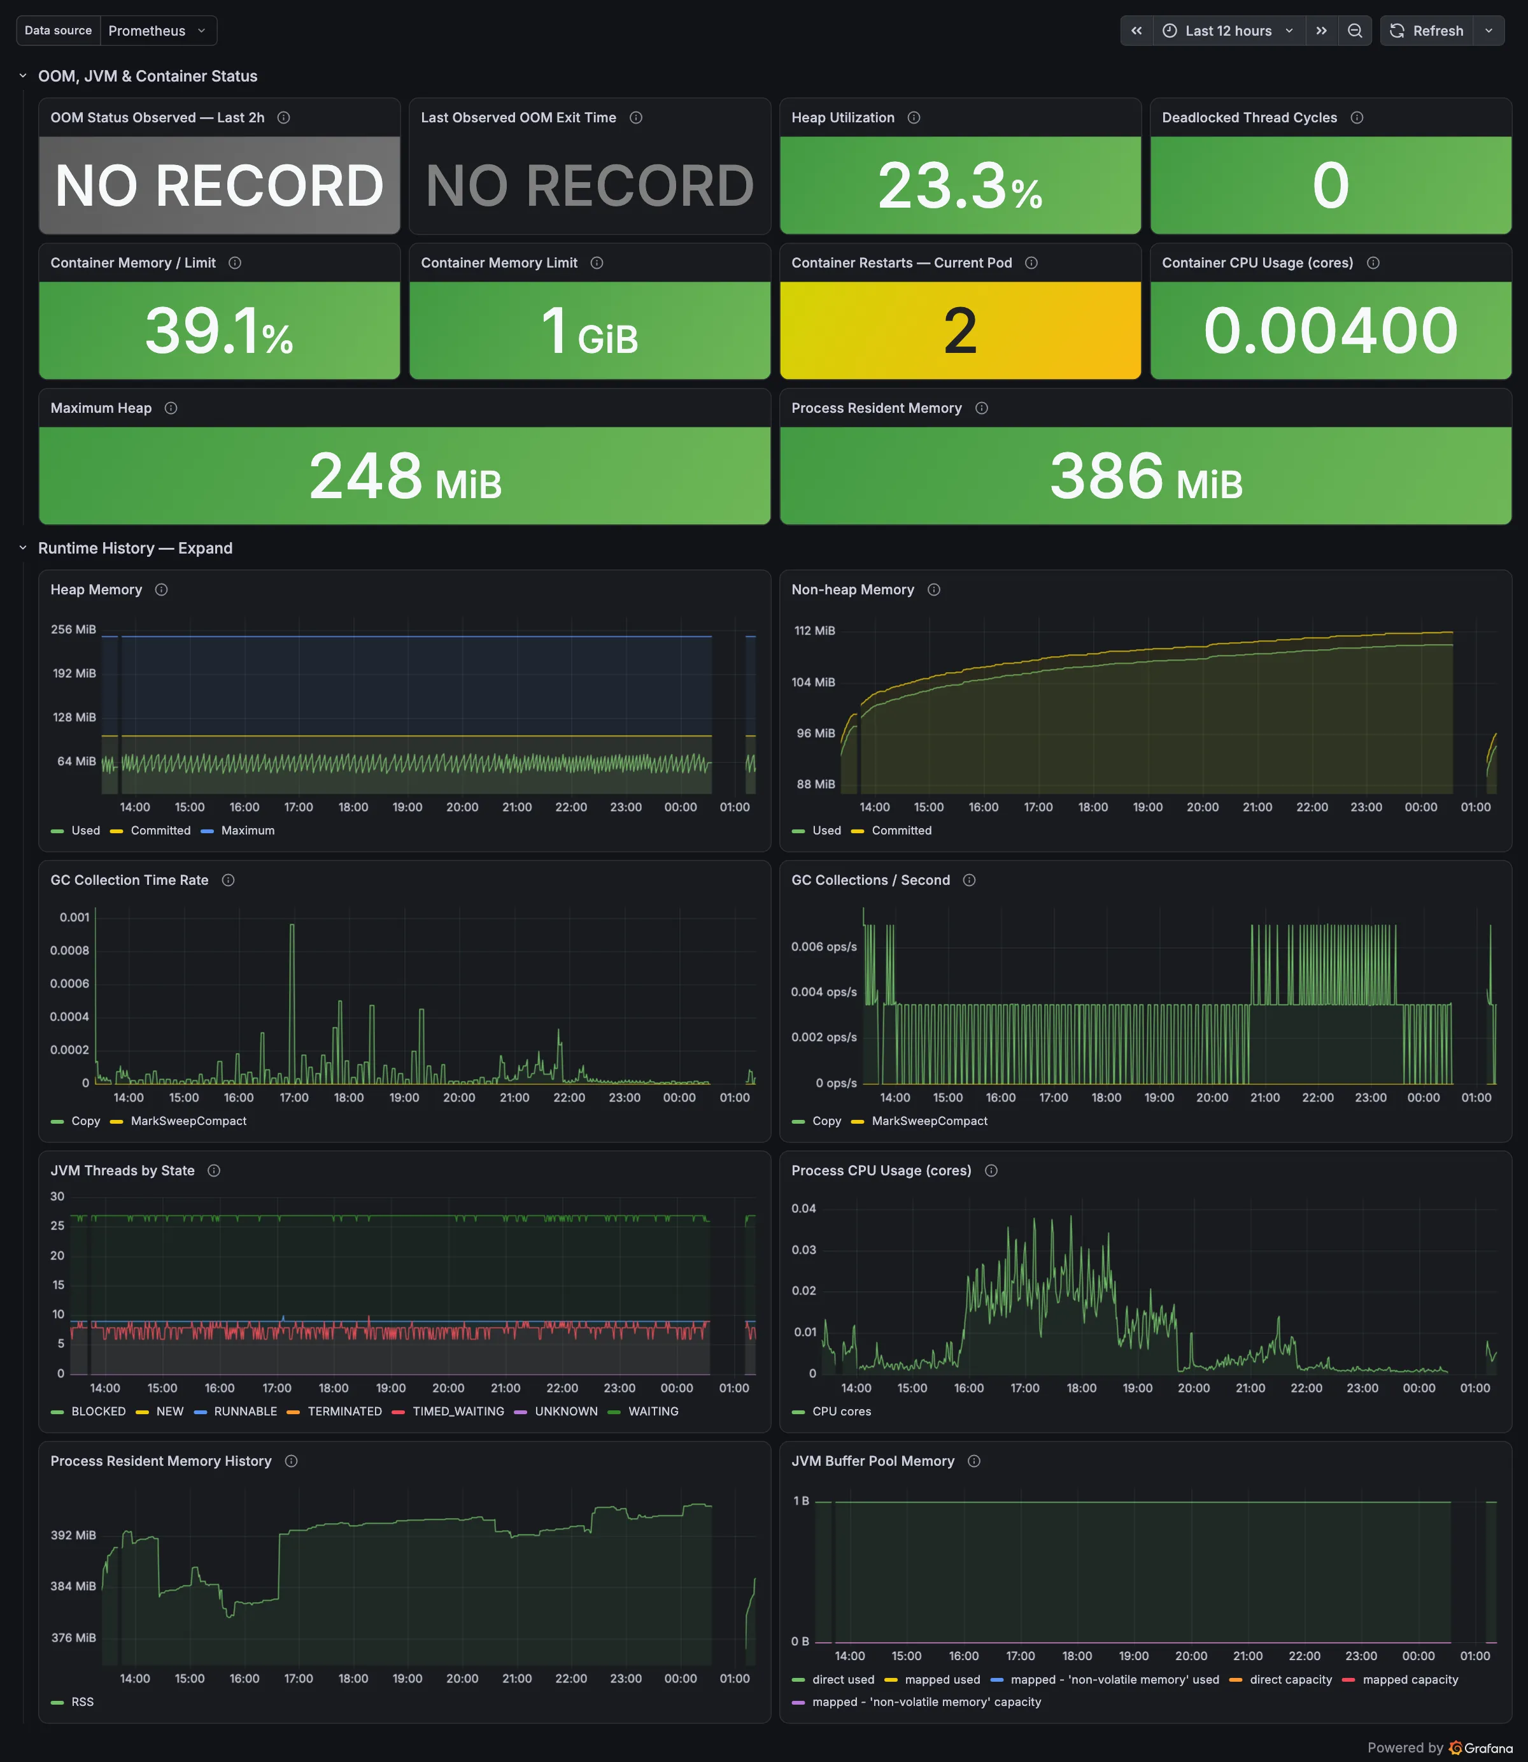This screenshot has height=1762, width=1528.
Task: Toggle CPU cores legend entry
Action: tap(842, 1411)
